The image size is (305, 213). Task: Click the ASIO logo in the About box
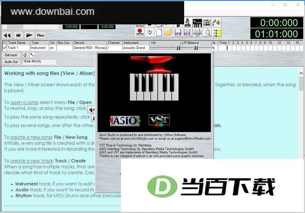point(125,121)
